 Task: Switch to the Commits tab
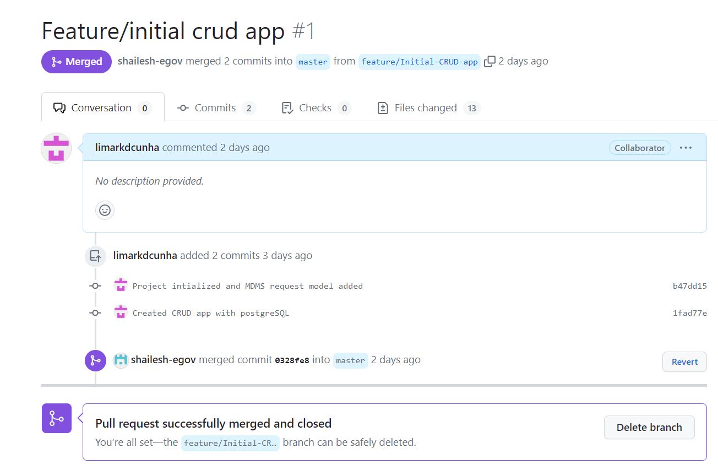pos(214,107)
